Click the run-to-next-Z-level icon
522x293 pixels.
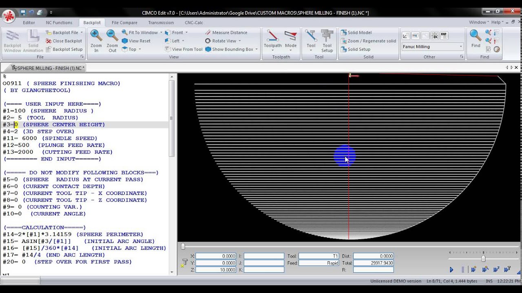point(496,269)
